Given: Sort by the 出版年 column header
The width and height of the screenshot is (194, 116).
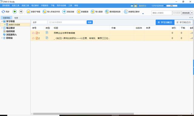Looking at the screenshot, I should click(139, 28).
